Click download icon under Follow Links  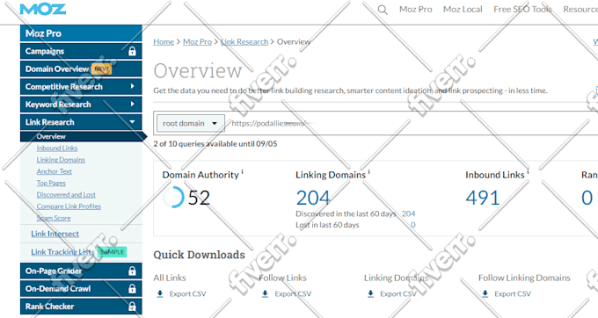265,293
